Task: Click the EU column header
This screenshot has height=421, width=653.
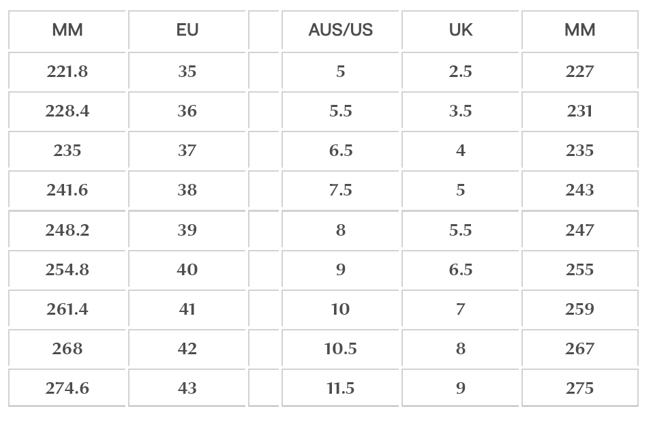Action: tap(187, 30)
